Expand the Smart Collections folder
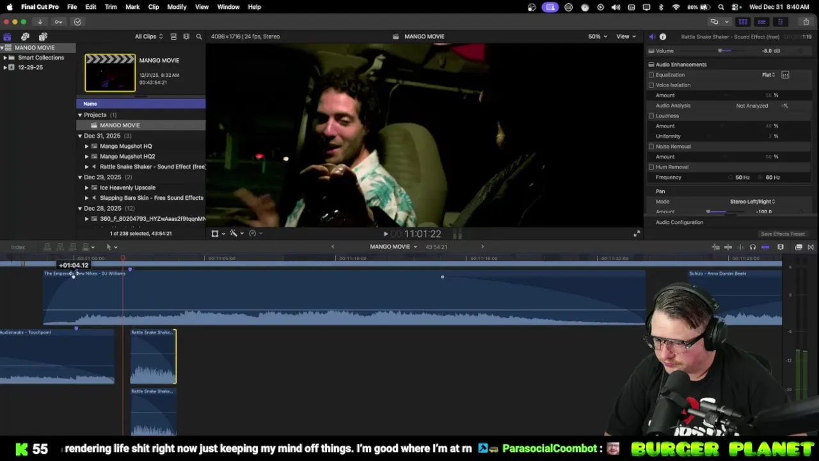The image size is (819, 461). click(5, 58)
